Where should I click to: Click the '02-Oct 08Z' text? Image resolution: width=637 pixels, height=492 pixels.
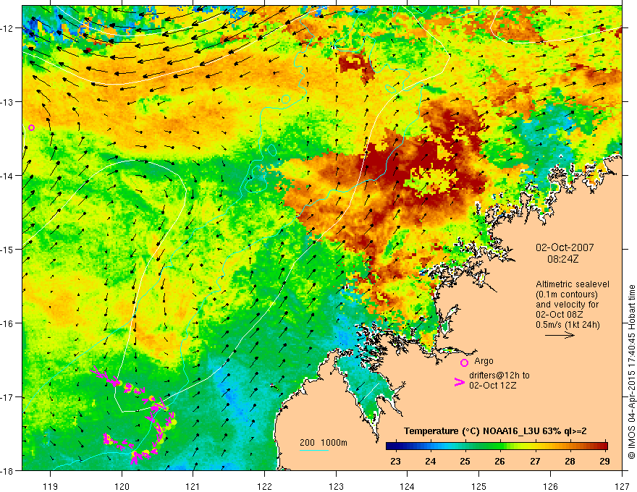pos(559,315)
